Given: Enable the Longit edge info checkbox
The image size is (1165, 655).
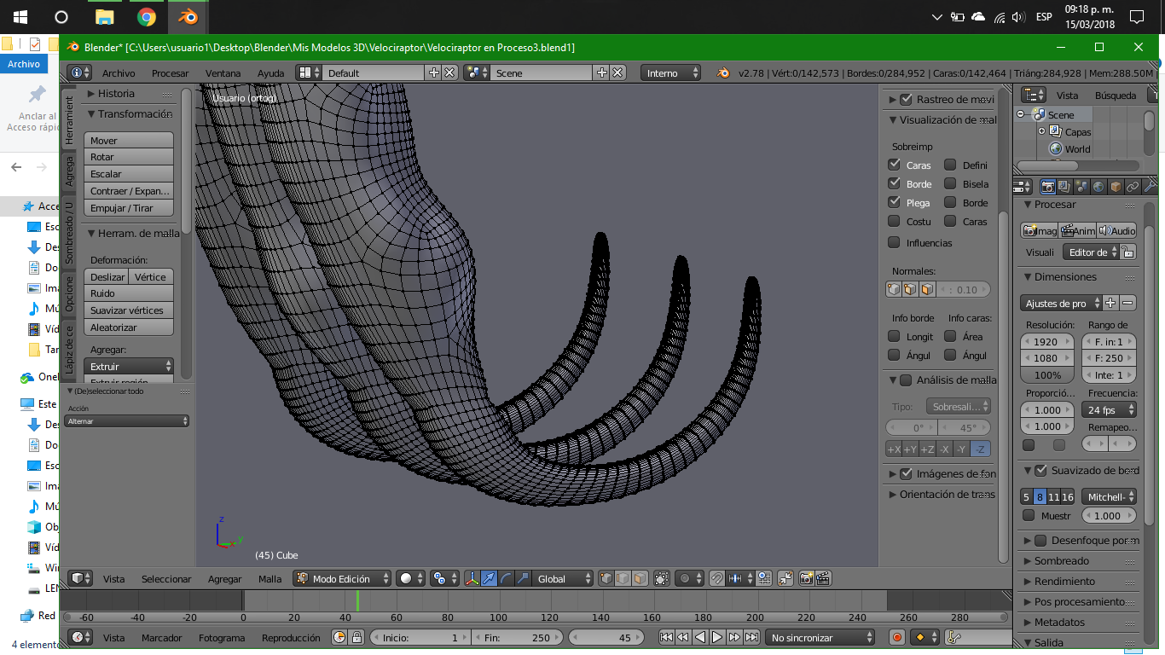Looking at the screenshot, I should coord(894,336).
